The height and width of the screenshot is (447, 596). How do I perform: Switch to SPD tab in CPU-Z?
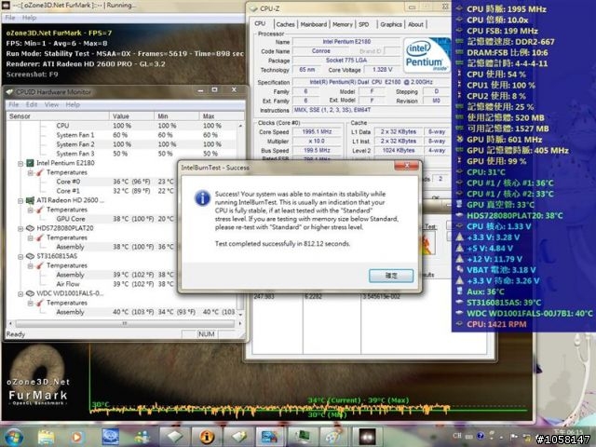click(364, 24)
